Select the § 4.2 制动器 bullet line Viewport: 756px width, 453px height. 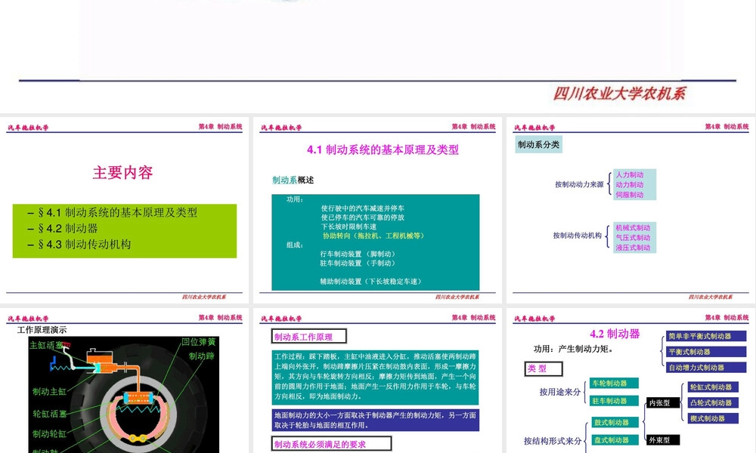click(63, 228)
